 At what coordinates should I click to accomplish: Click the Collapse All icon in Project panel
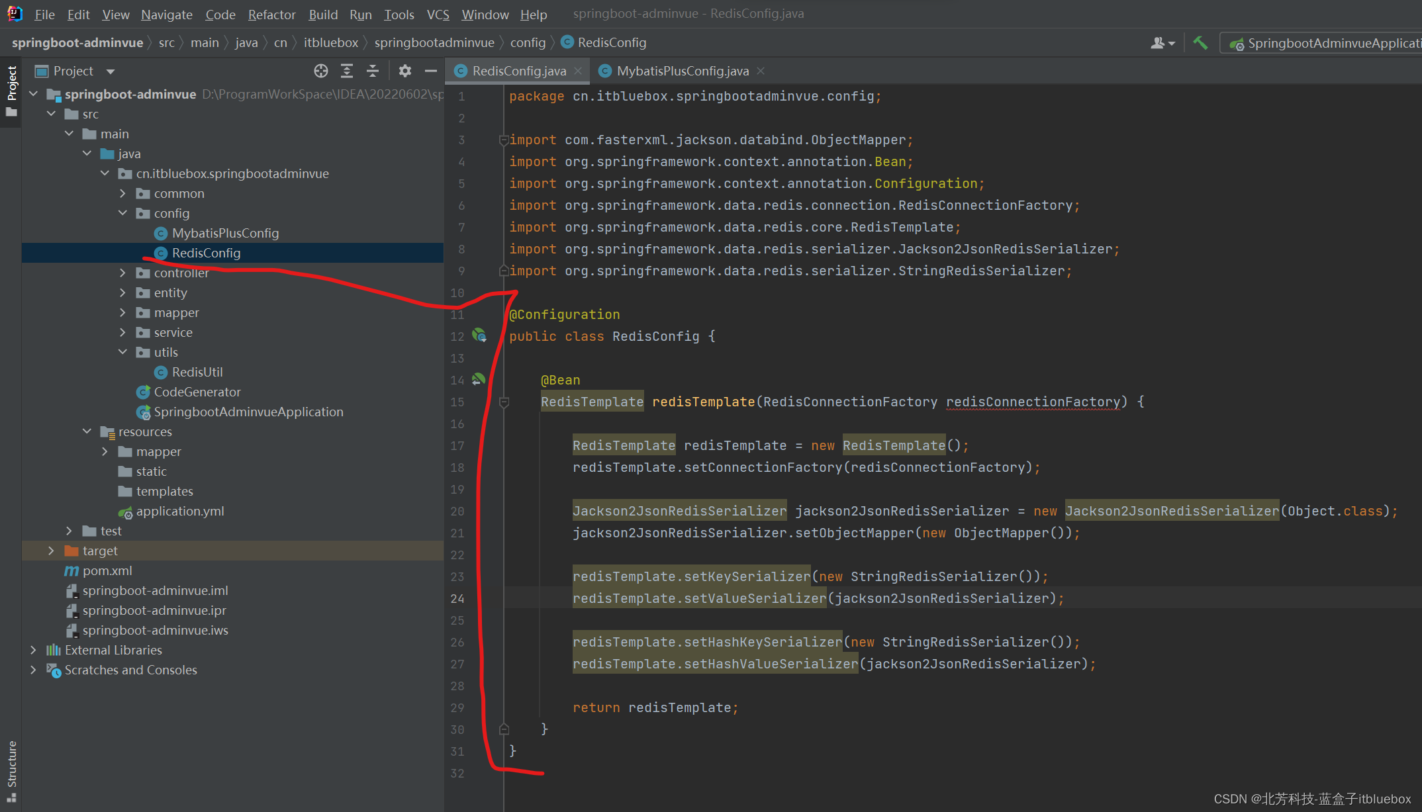(x=373, y=71)
